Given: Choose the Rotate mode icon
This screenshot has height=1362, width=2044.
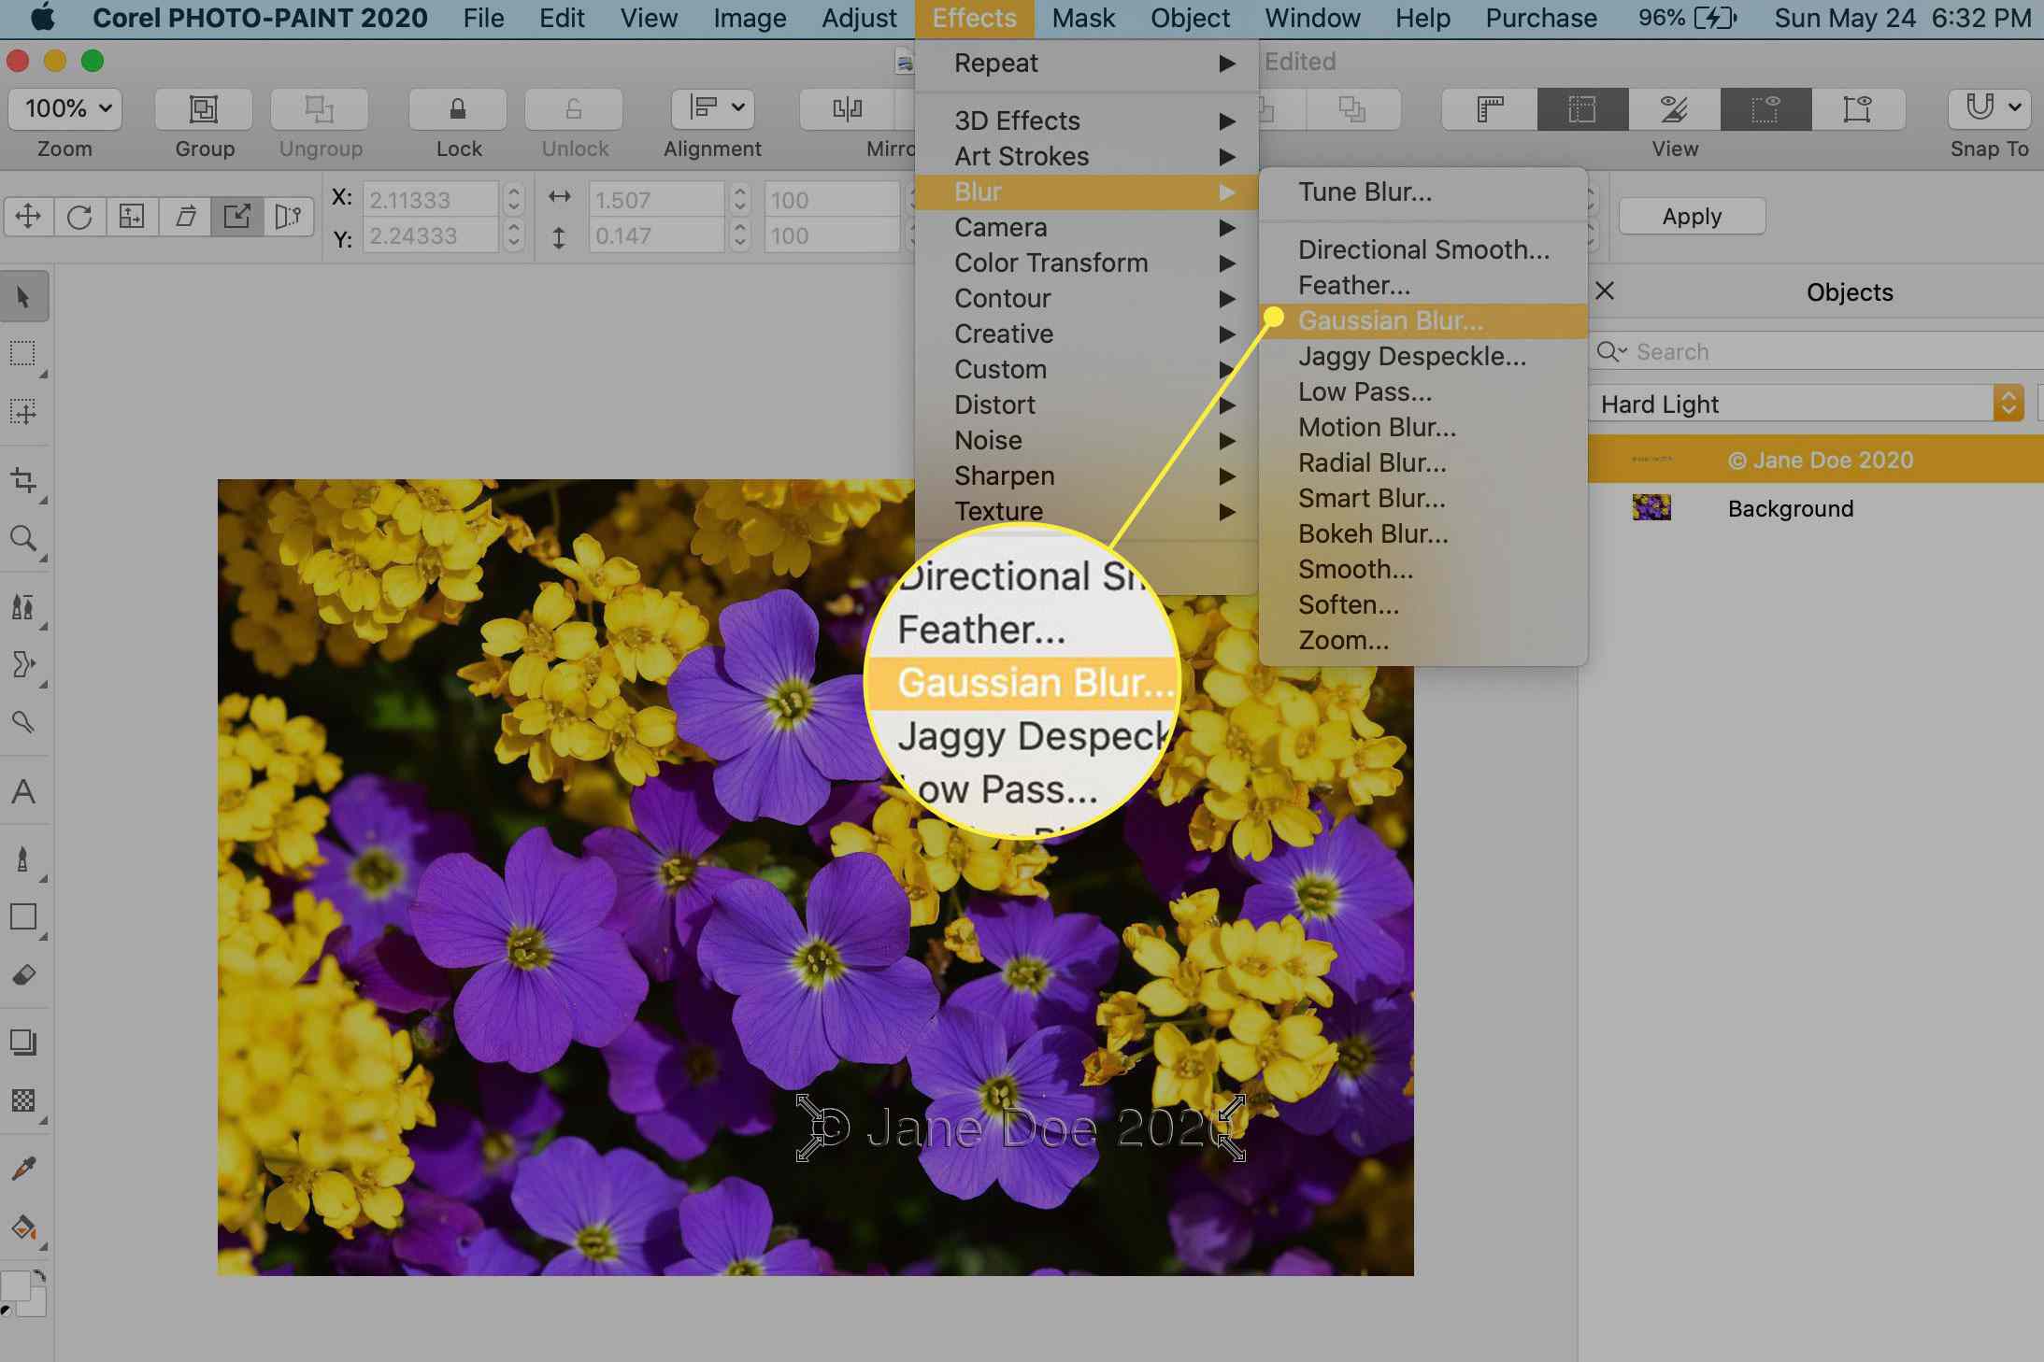Looking at the screenshot, I should [x=79, y=217].
